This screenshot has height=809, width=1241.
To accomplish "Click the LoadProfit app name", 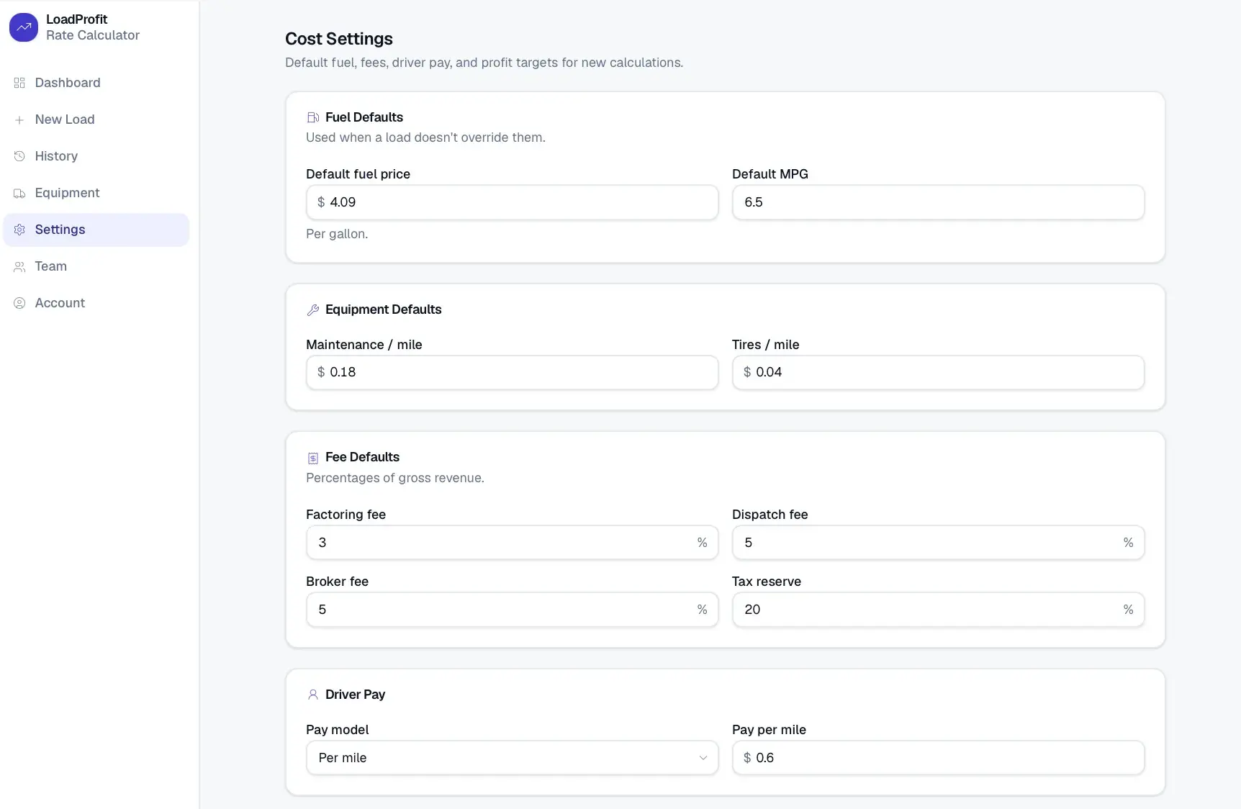I will click(76, 19).
